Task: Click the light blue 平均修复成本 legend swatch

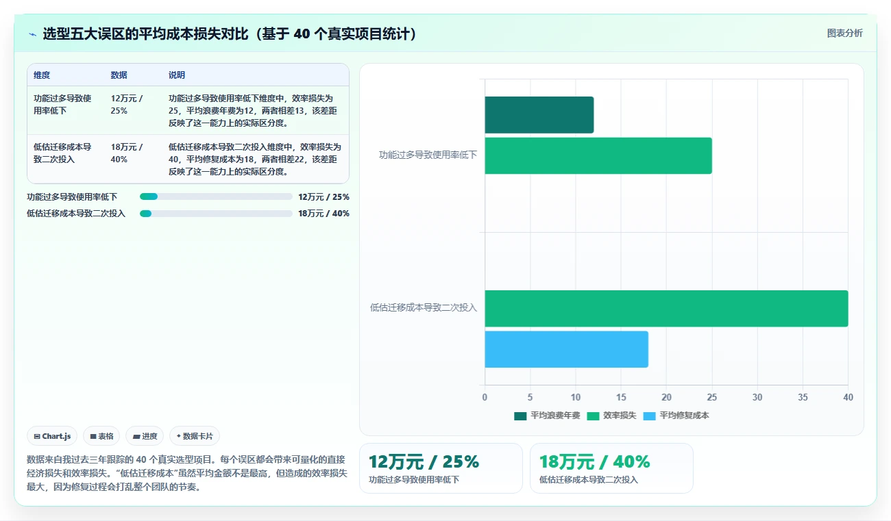Action: tap(649, 416)
